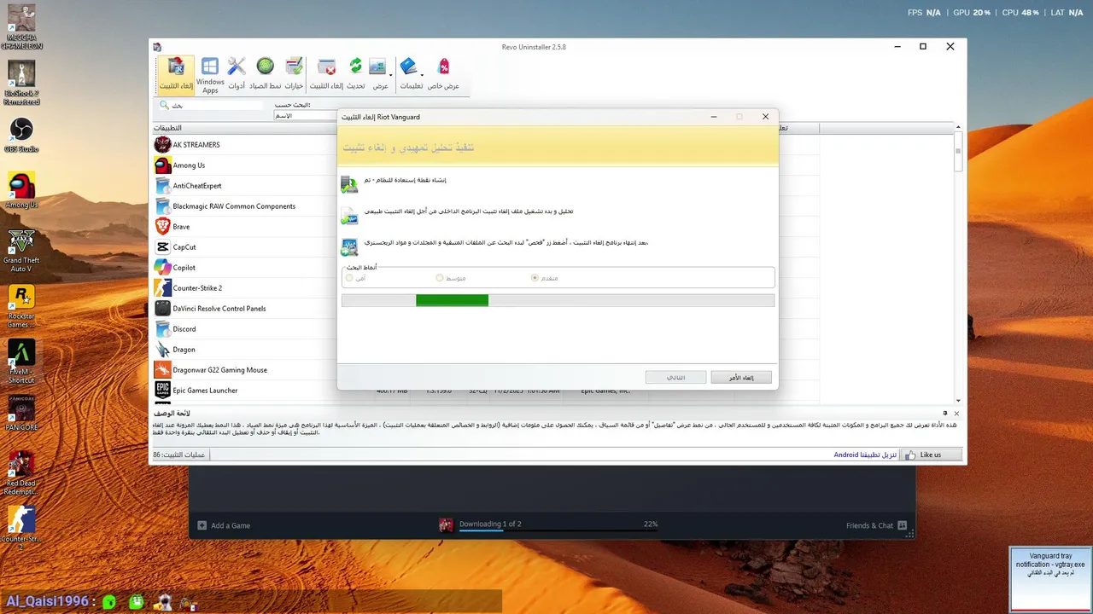Select the Dragon list entry

(244, 350)
